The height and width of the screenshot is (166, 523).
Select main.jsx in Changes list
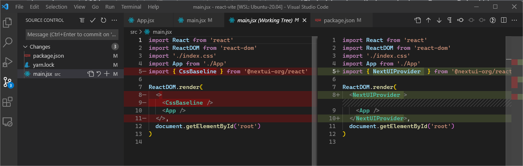[x=70, y=74]
